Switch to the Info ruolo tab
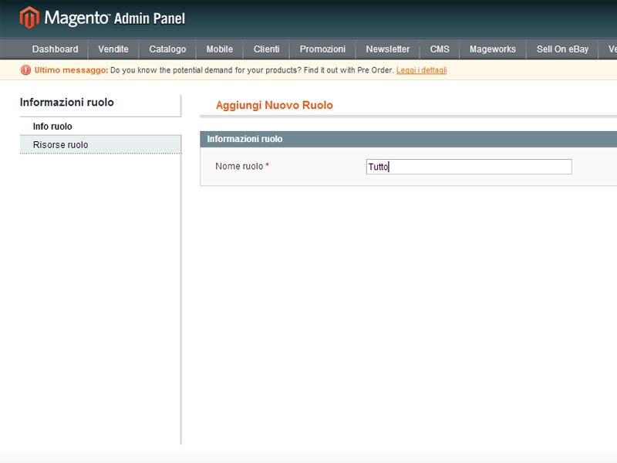The width and height of the screenshot is (617, 463). [52, 127]
